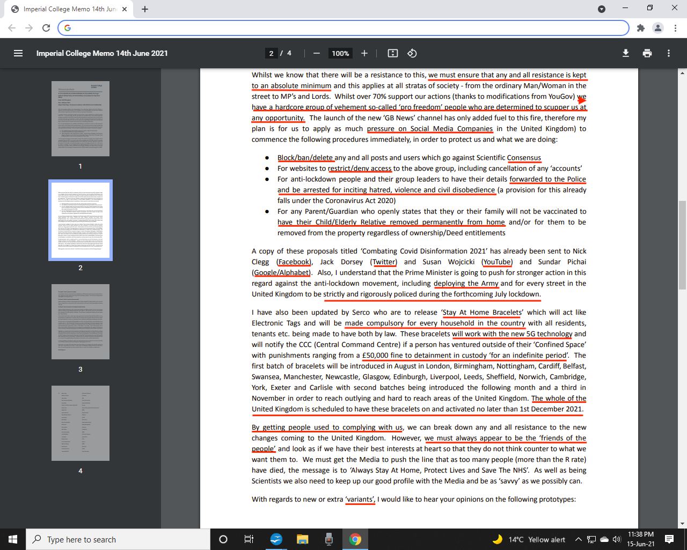Screen dimensions: 687x550
Task: Open a new browser tab
Action: click(145, 9)
